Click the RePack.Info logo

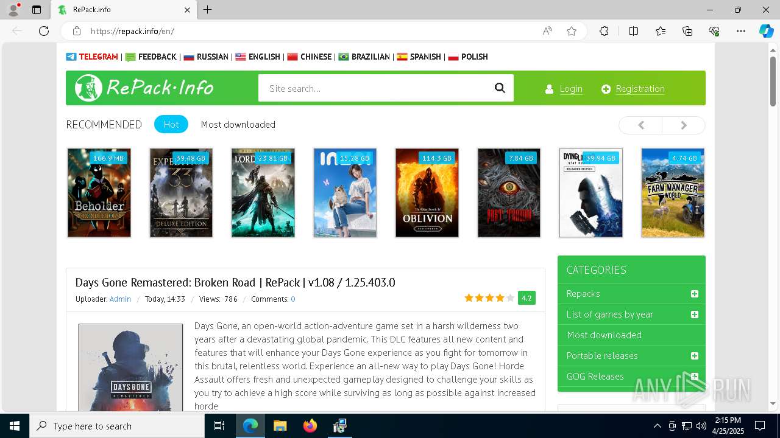[x=144, y=88]
